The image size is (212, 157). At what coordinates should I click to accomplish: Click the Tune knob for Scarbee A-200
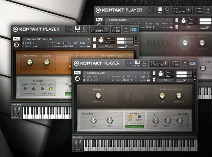(161, 74)
